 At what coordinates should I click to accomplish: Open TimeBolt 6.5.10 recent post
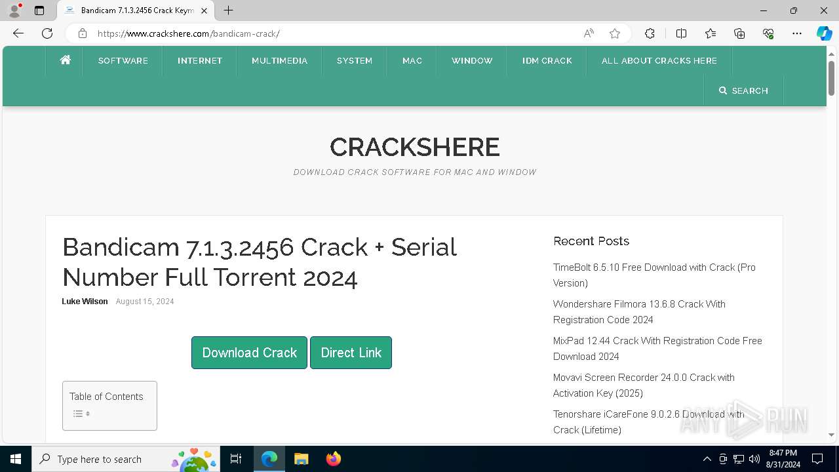[x=654, y=275]
